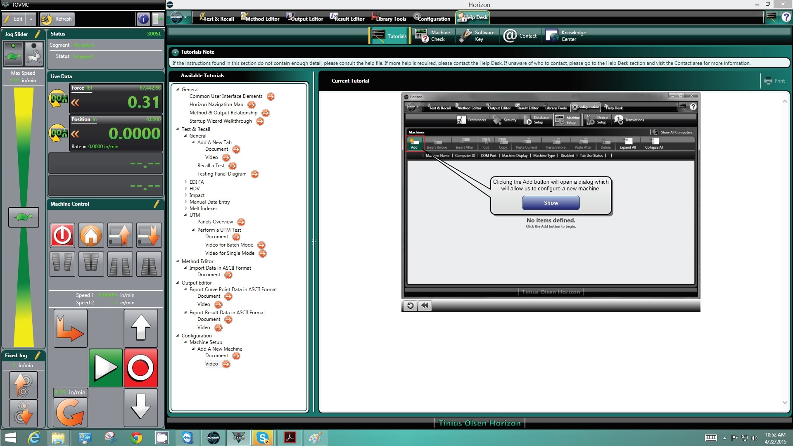Click the pencil edit icon in Jog Slider
This screenshot has width=793, height=446.
click(38, 34)
